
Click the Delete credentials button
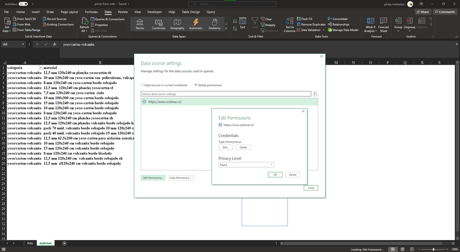[243, 147]
